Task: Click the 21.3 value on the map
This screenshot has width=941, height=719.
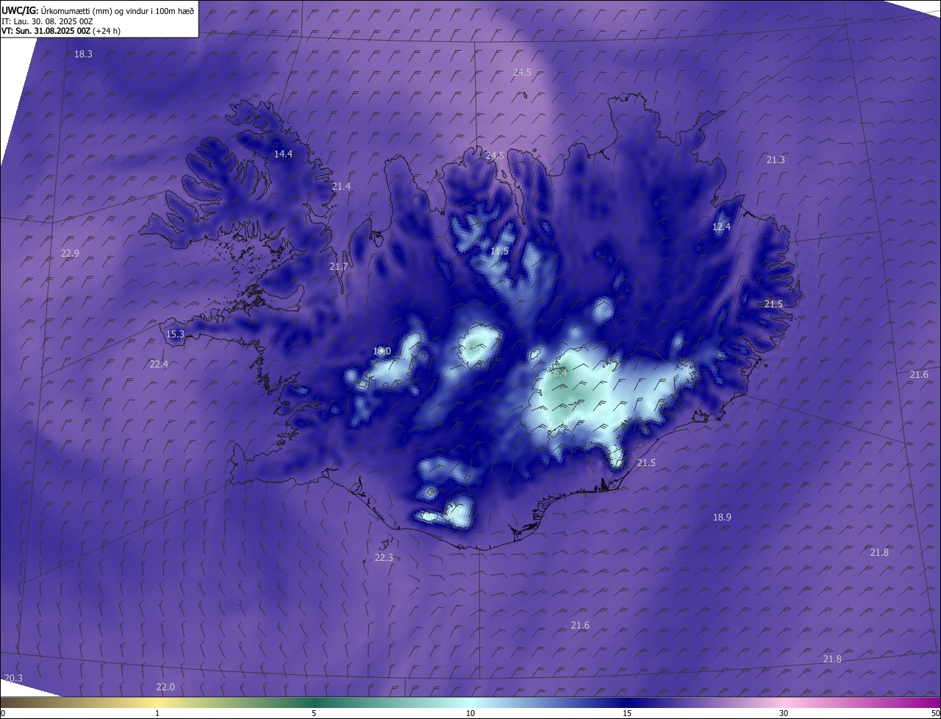Action: point(776,160)
